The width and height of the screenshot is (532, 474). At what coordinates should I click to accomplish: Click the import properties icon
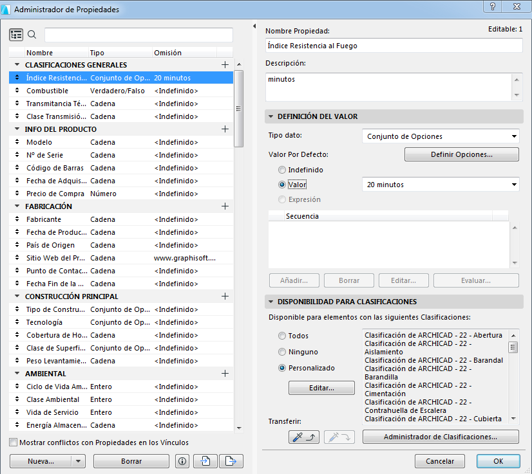[x=205, y=461]
